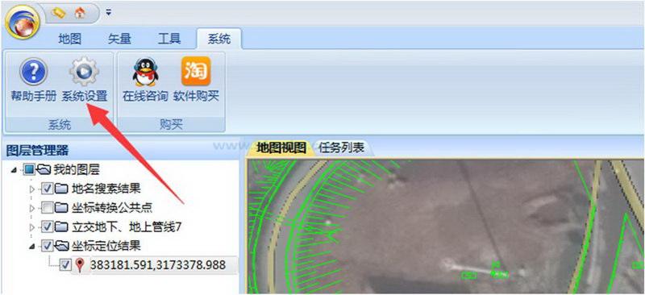Viewport: 645px width, 295px height.
Task: Switch to the 任务列表 tab
Action: click(x=341, y=148)
